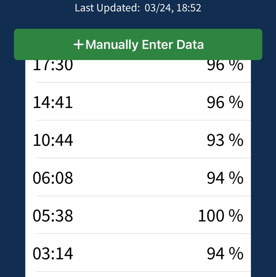The width and height of the screenshot is (276, 277).
Task: Click the 94 % value beside 03:14
Action: (x=225, y=254)
